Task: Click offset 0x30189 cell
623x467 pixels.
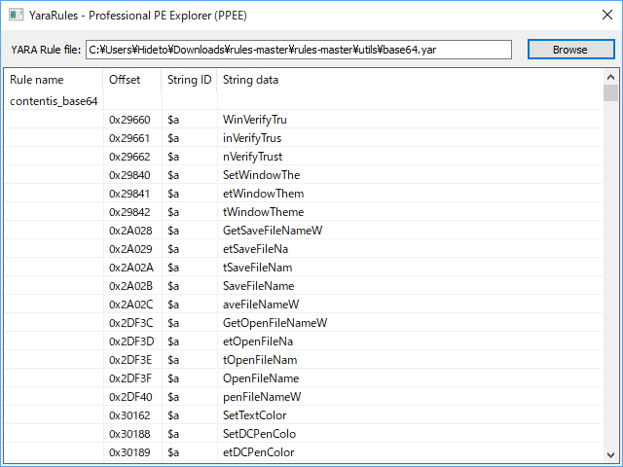Action: pyautogui.click(x=129, y=452)
